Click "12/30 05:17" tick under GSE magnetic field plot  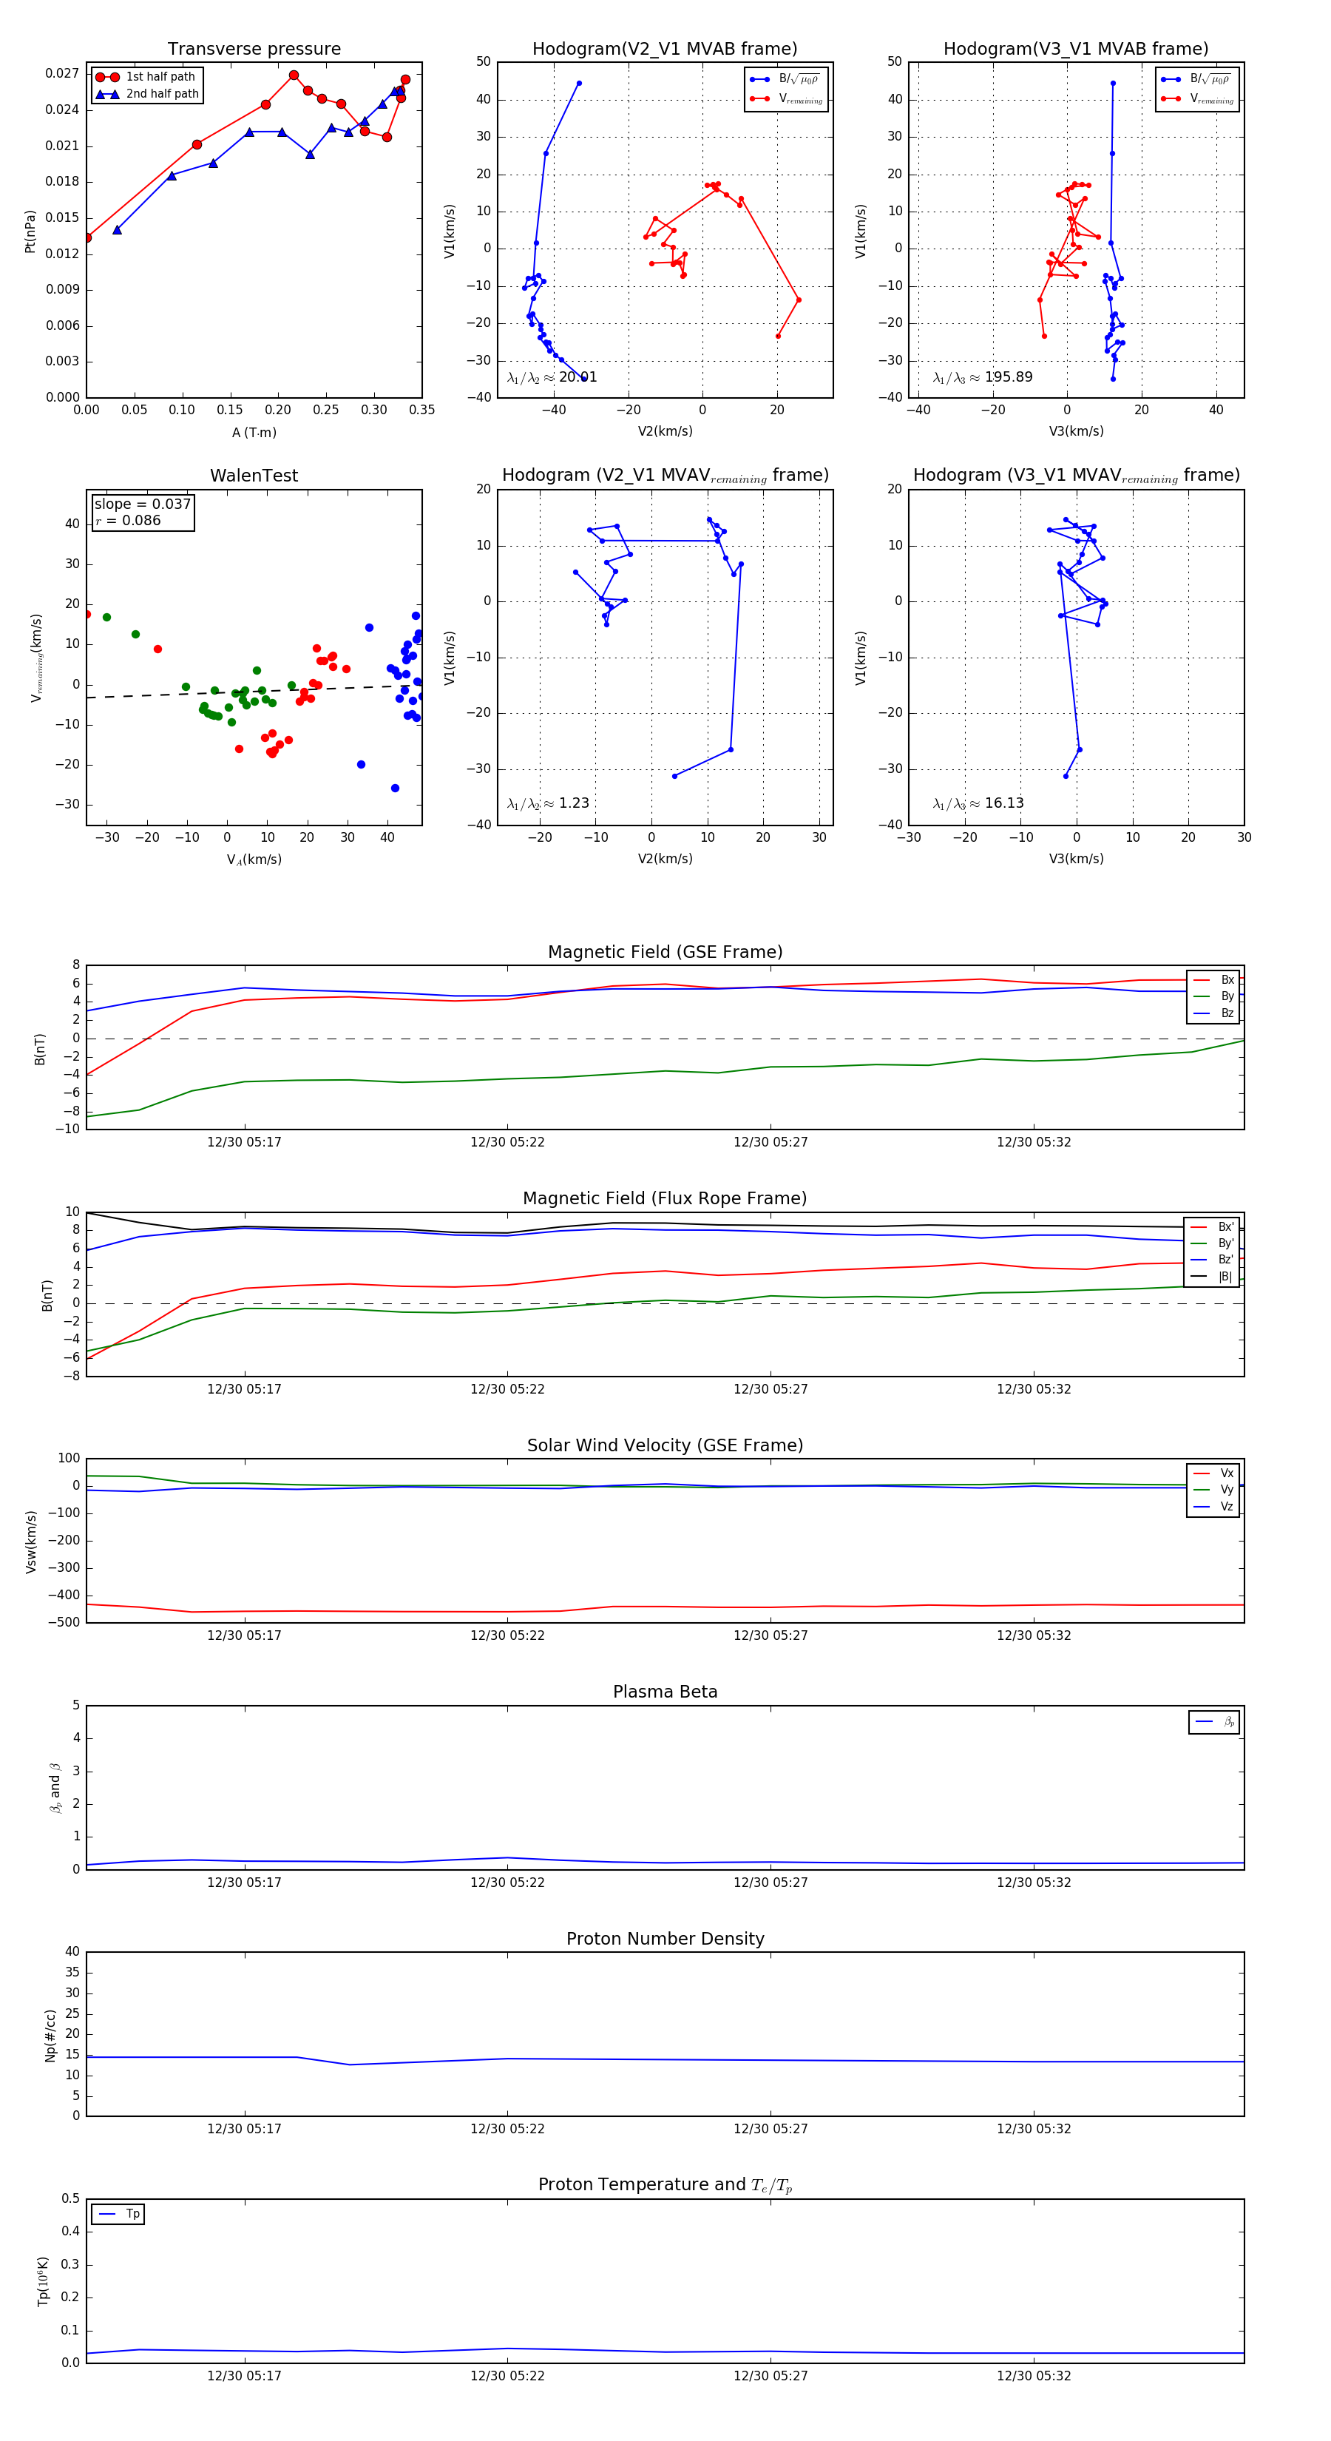pos(245,1143)
